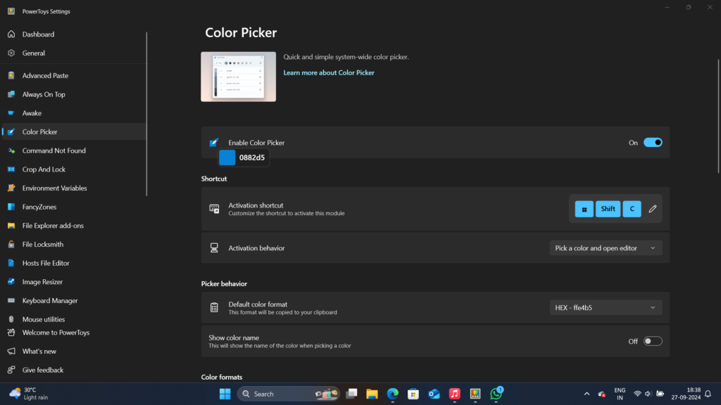Click the Mouse utilities icon
This screenshot has height=405, width=721.
pos(11,320)
